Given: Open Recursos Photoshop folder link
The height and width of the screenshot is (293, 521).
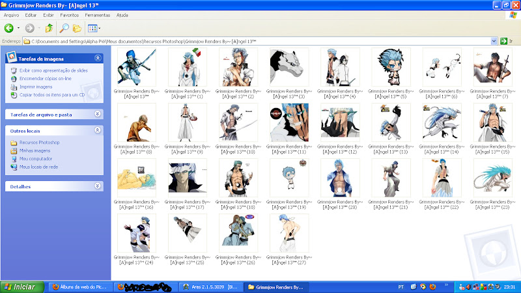Looking at the screenshot, I should tap(40, 143).
